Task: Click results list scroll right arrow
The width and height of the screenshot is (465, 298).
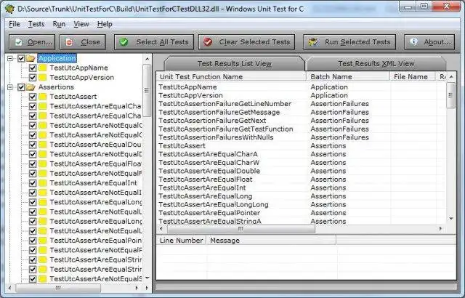Action: click(x=441, y=229)
